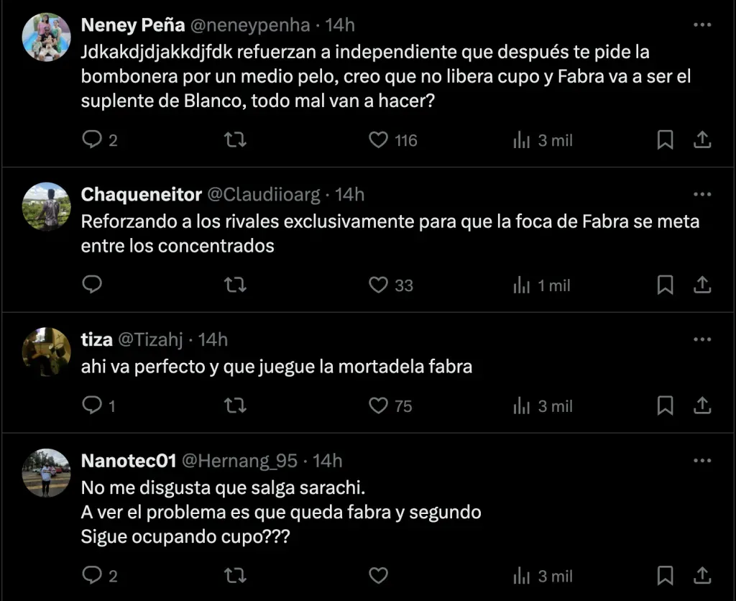Click Chaqueneitor's profile avatar

pos(47,206)
